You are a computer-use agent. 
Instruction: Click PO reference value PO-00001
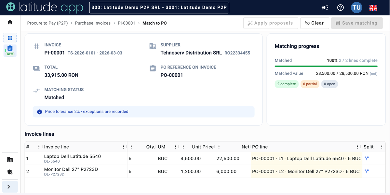click(x=172, y=75)
